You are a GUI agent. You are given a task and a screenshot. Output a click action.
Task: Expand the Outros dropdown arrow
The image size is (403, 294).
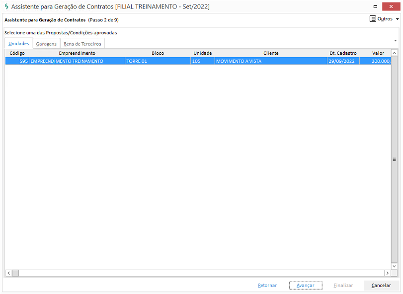coord(397,19)
